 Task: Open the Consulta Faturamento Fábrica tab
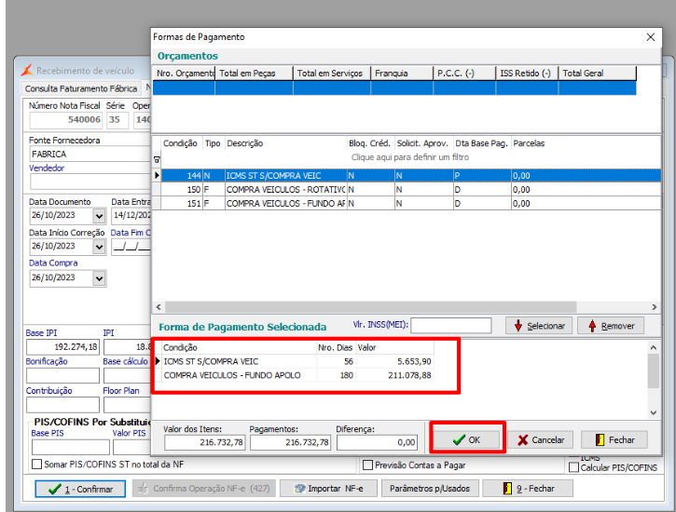point(81,88)
